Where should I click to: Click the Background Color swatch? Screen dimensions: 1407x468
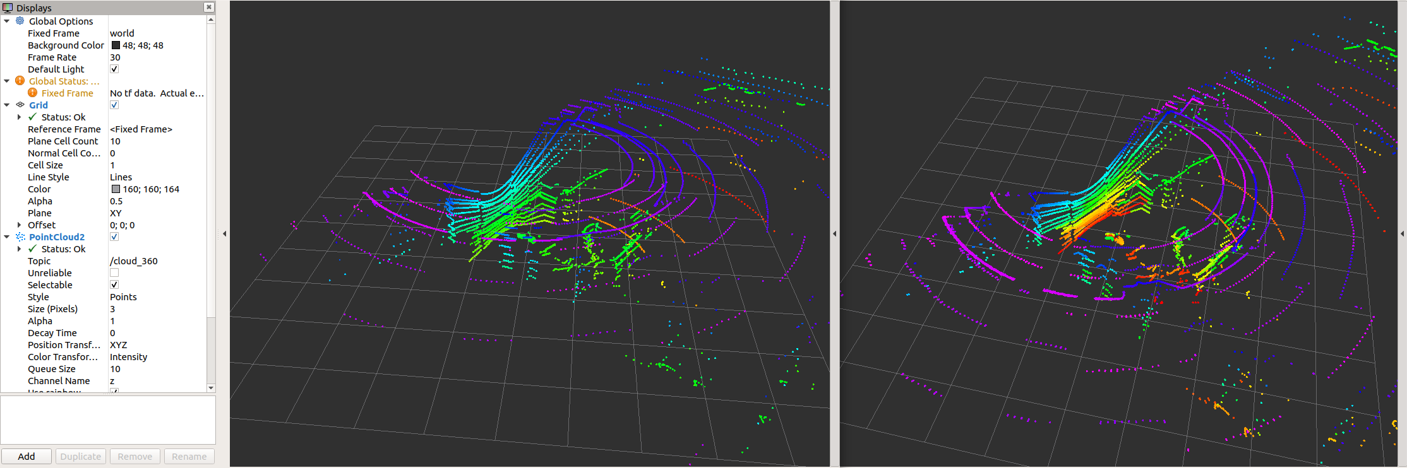click(x=116, y=45)
